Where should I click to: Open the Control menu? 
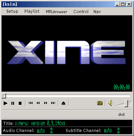pyautogui.click(x=81, y=12)
